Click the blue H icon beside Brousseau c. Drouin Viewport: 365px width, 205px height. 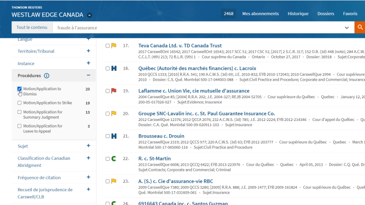coord(114,136)
